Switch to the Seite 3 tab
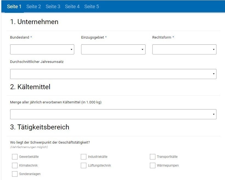The width and height of the screenshot is (225, 180). pos(53,7)
